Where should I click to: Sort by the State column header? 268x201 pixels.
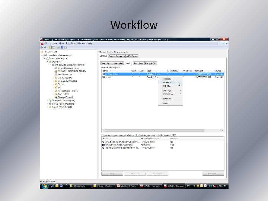pyautogui.click(x=156, y=71)
